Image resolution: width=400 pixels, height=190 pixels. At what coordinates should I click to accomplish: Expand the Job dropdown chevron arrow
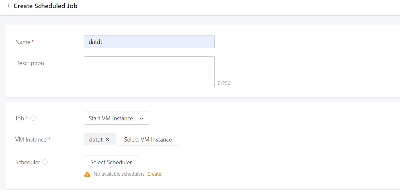pyautogui.click(x=142, y=118)
